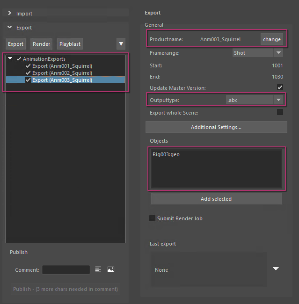This screenshot has width=299, height=304.
Task: Click the Outputtype dropdown arrow
Action: 278,100
